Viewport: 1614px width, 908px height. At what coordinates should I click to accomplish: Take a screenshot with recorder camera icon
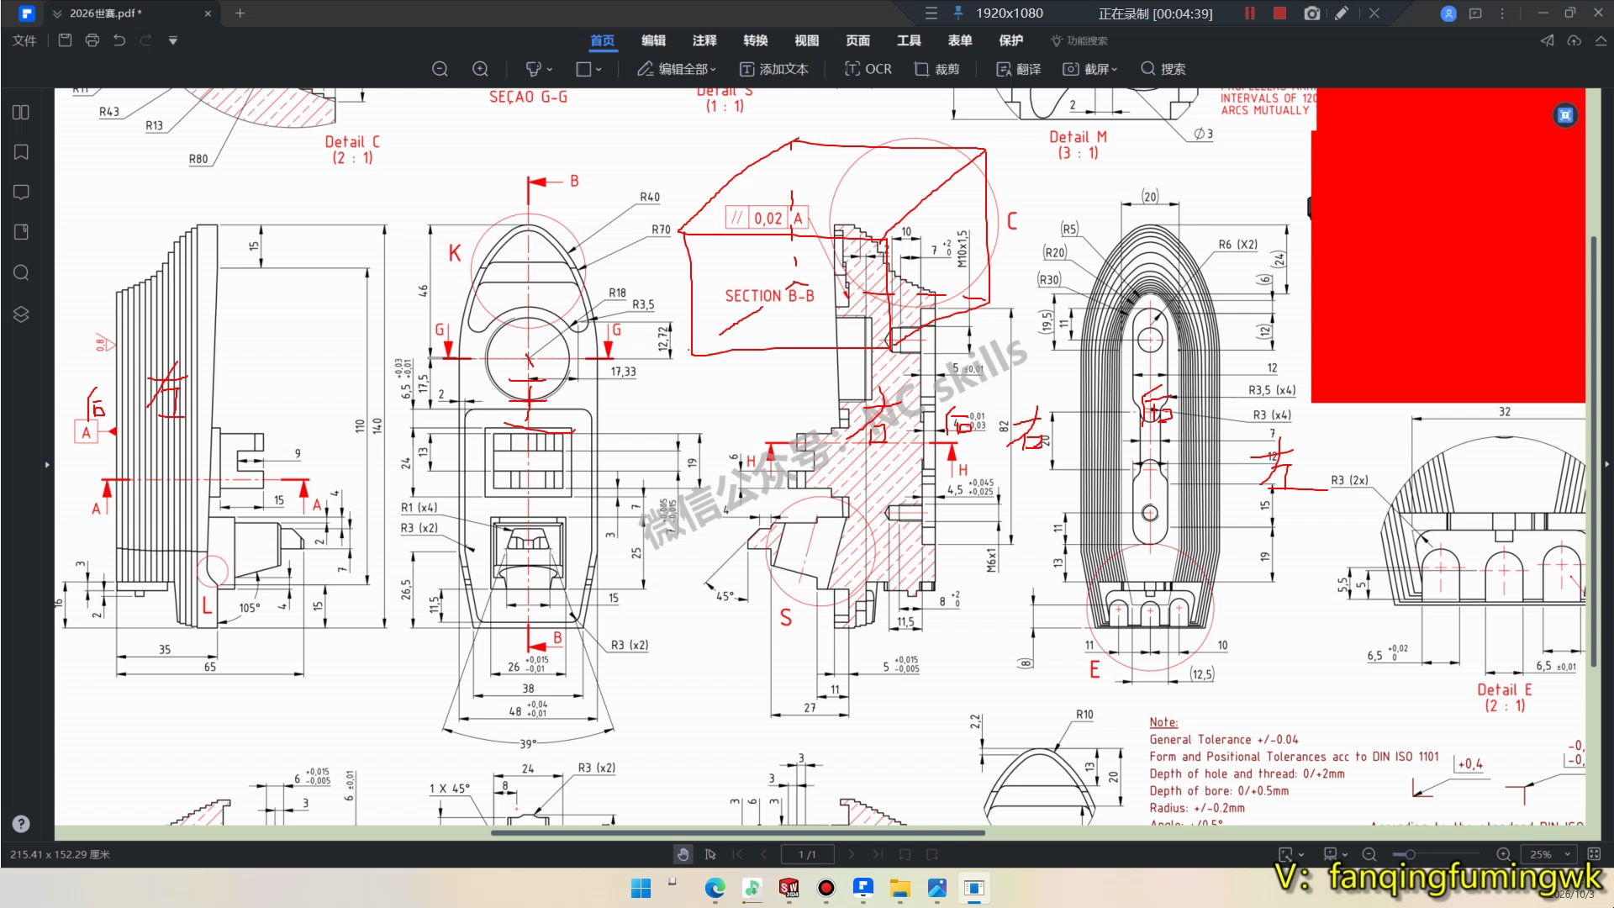[1311, 13]
